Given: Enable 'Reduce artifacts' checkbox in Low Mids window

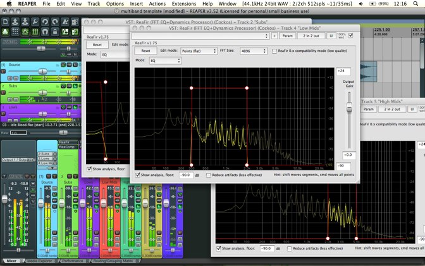Looking at the screenshot, I should pyautogui.click(x=209, y=175).
